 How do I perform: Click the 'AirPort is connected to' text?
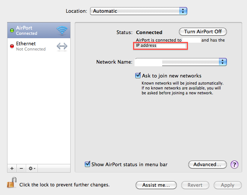pyautogui.click(x=159, y=40)
